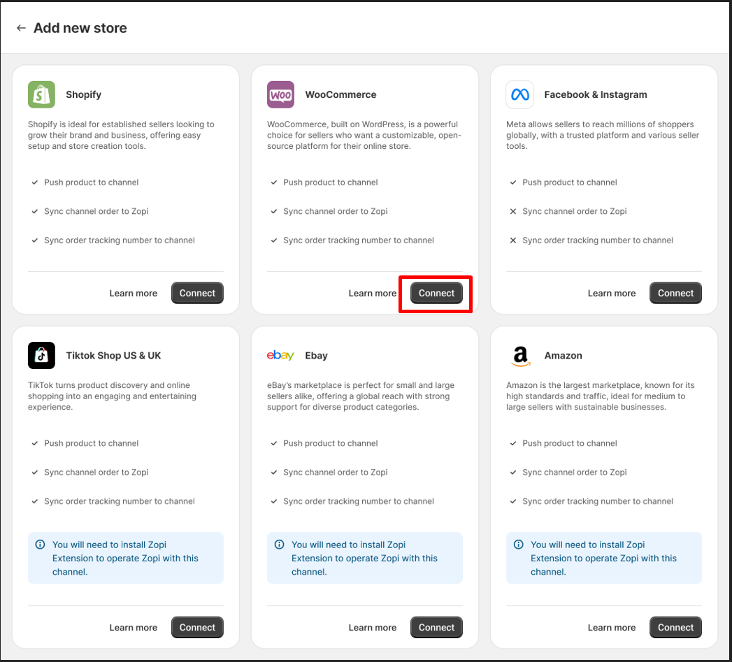Open Learn more for Amazon
Image resolution: width=732 pixels, height=662 pixels.
click(612, 628)
